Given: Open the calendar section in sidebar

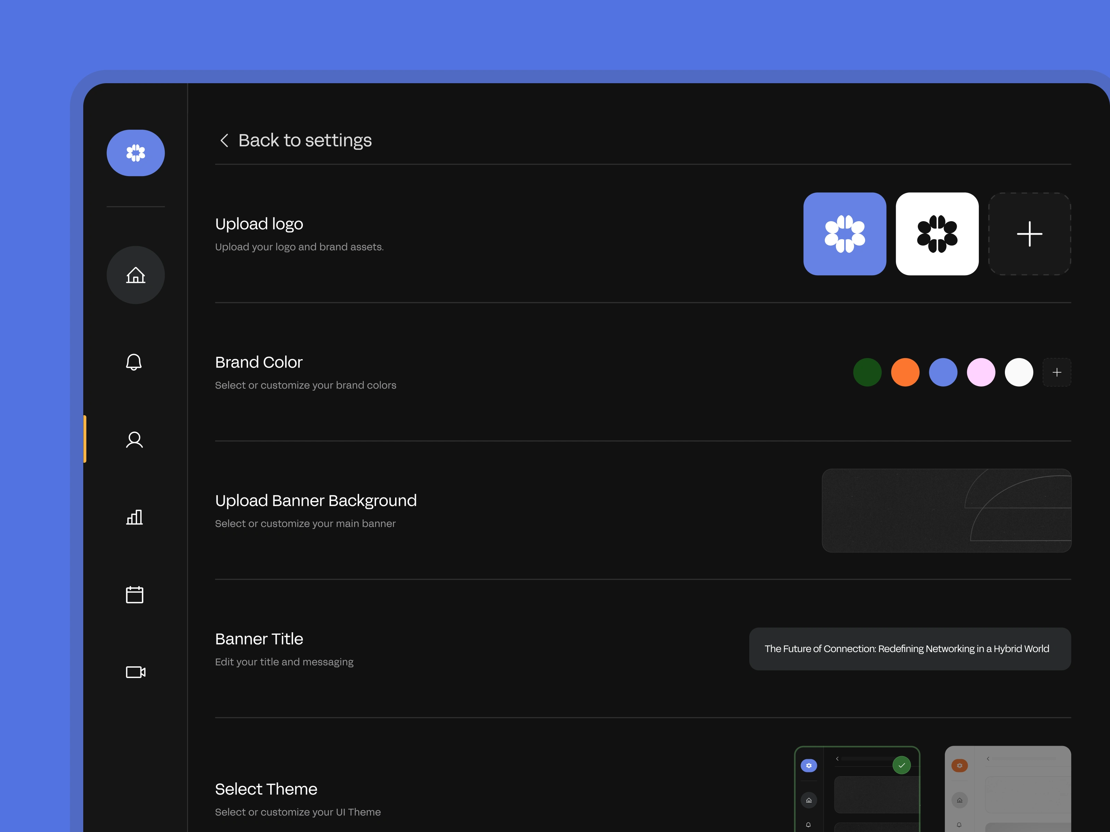Looking at the screenshot, I should coord(135,594).
